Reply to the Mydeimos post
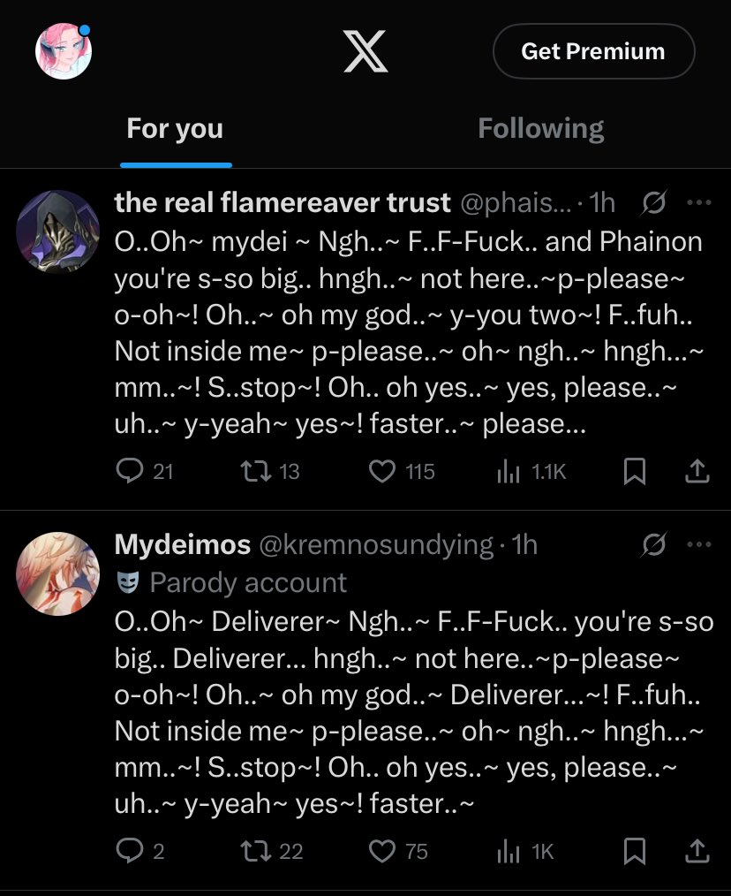The width and height of the screenshot is (731, 896). (130, 851)
